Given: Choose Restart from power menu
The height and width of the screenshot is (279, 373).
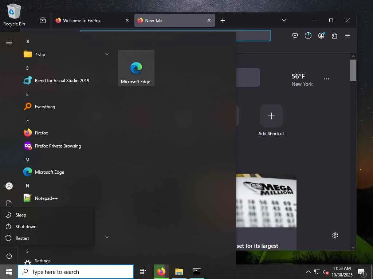Looking at the screenshot, I should click(x=48, y=238).
